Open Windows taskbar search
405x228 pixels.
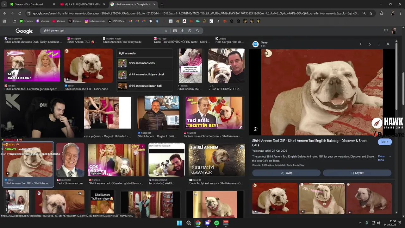[x=189, y=223]
